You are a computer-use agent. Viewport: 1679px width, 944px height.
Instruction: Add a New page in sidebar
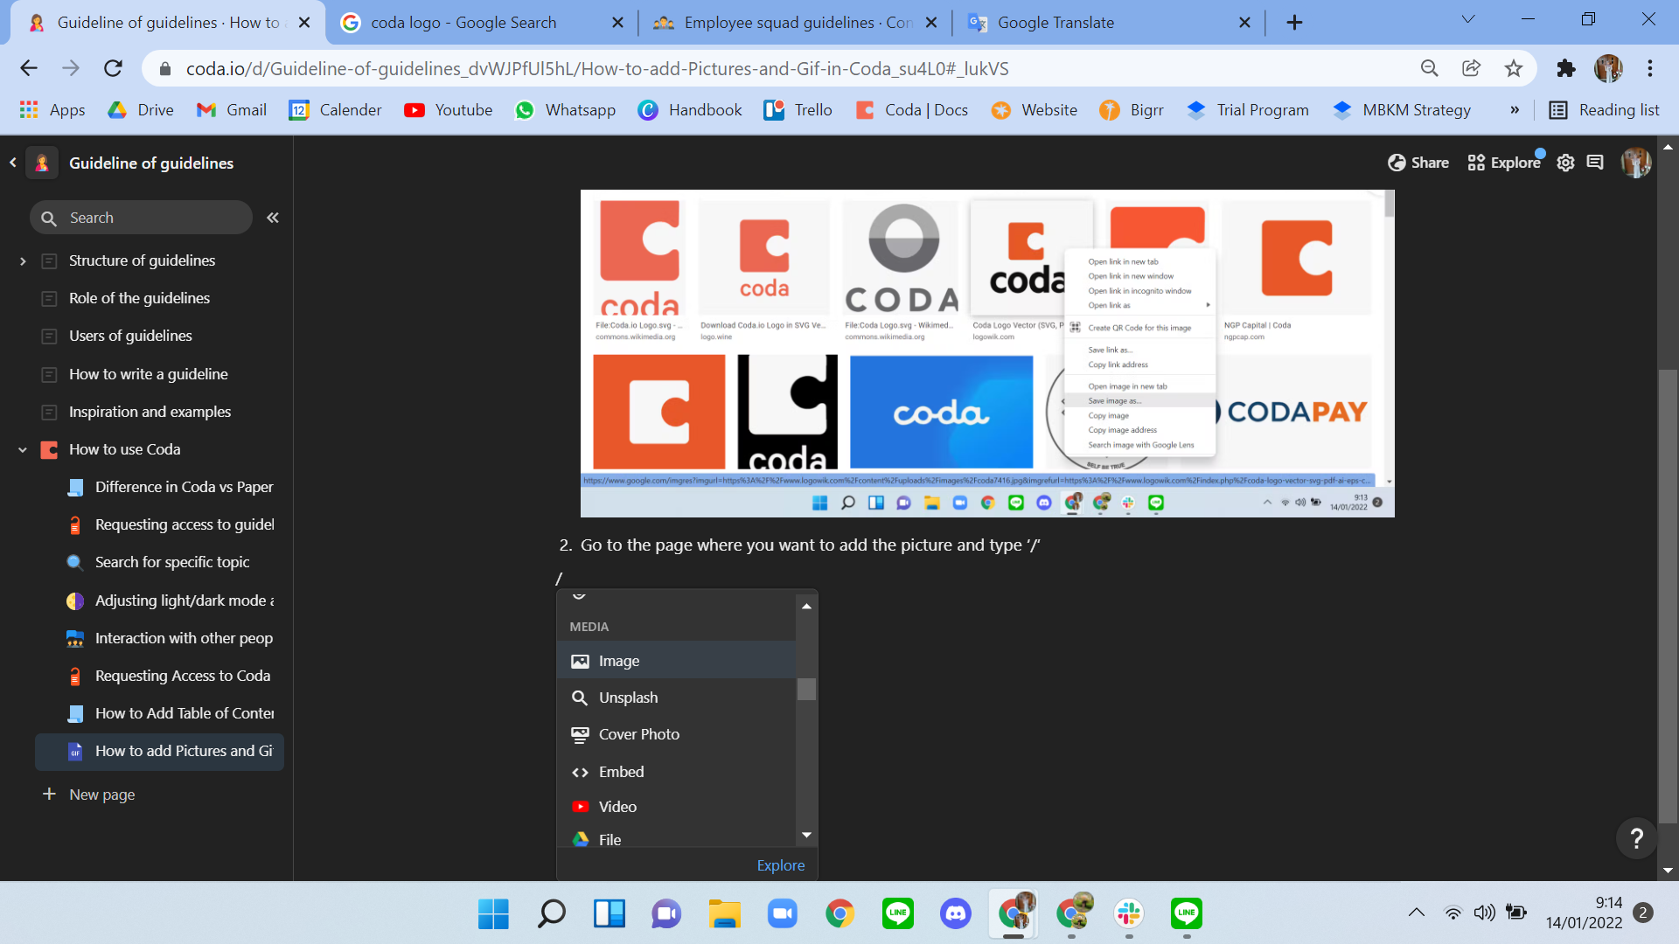pyautogui.click(x=88, y=795)
